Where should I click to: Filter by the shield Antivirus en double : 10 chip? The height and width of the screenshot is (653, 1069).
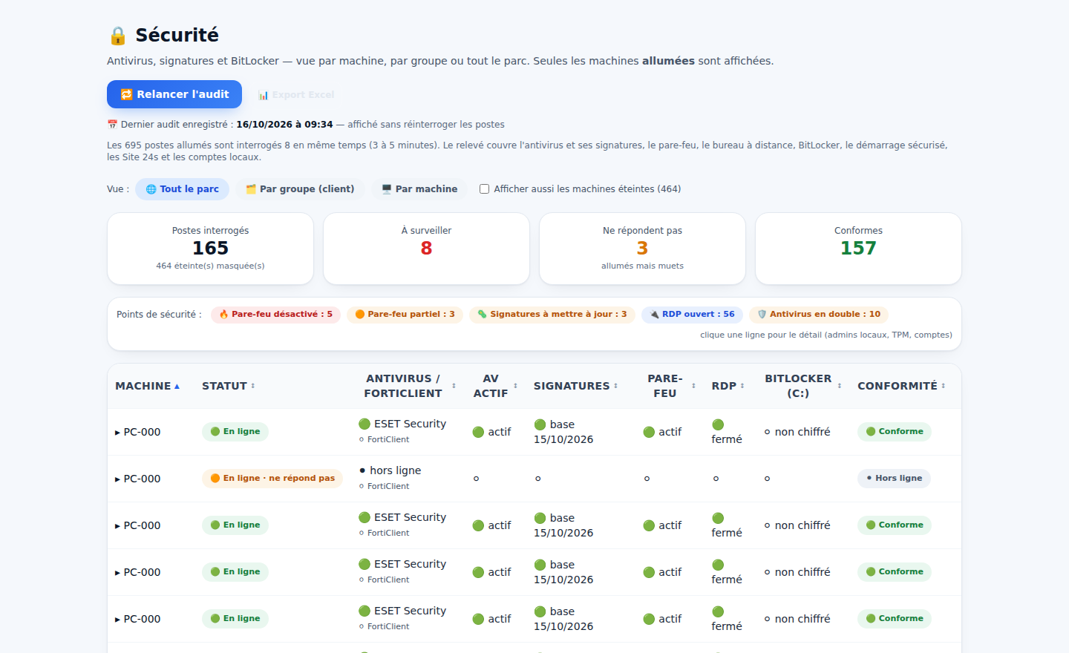pos(819,315)
